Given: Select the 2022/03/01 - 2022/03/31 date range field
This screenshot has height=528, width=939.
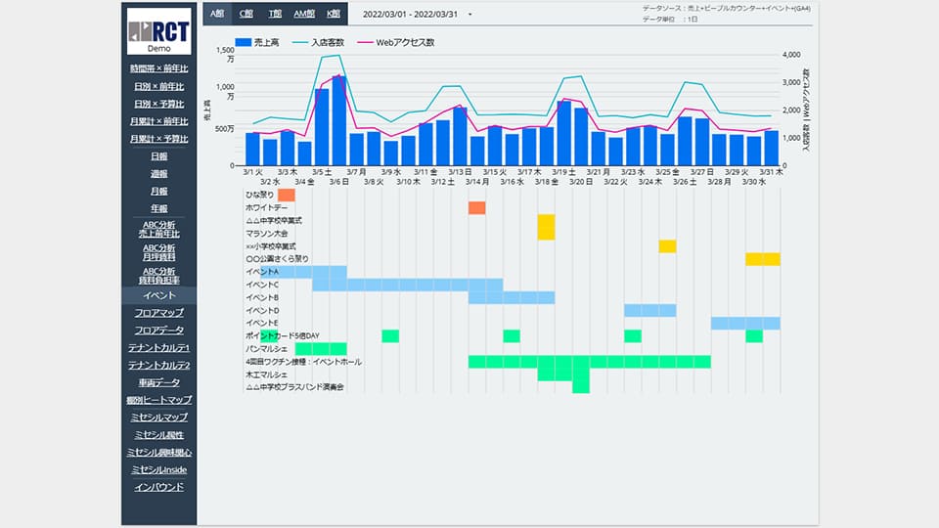Looking at the screenshot, I should [x=410, y=15].
